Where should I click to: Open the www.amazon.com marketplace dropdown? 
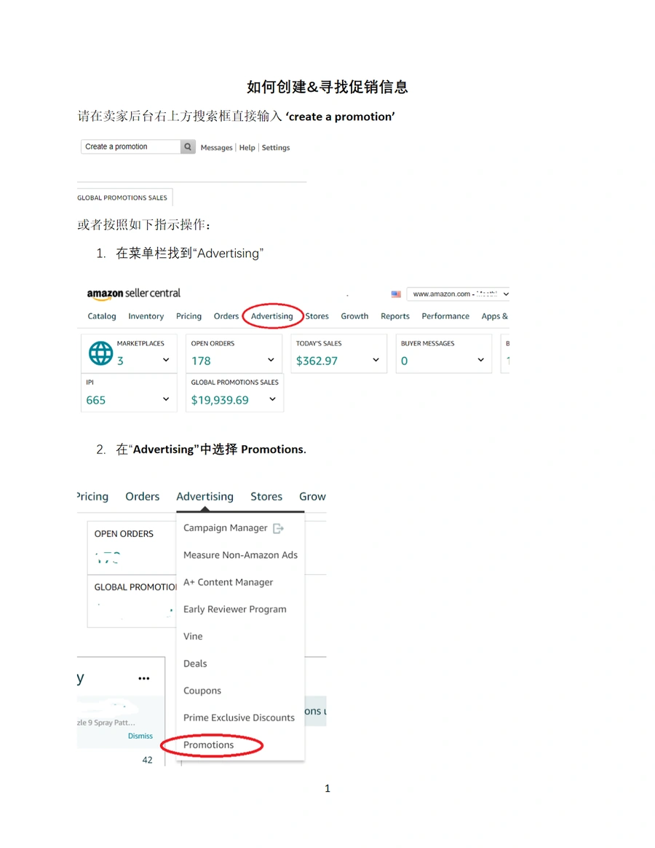click(458, 294)
